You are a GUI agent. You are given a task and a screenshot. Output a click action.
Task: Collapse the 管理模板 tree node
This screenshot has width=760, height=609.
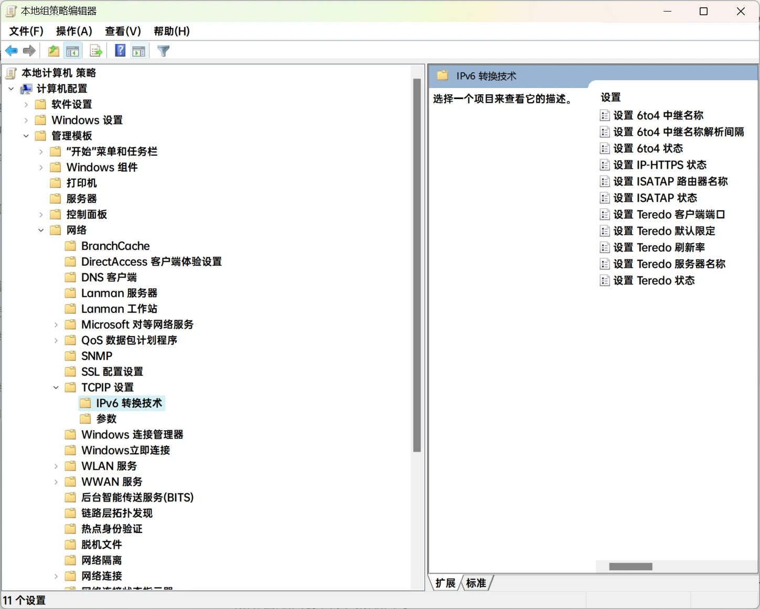click(x=26, y=136)
